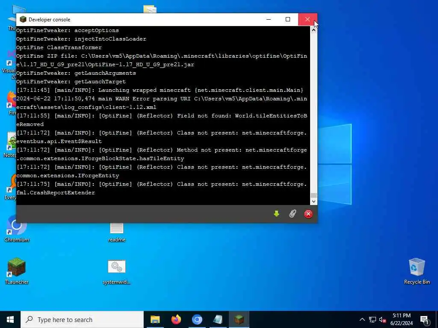Open the taskbar clock and date
The height and width of the screenshot is (328, 438).
coord(401,319)
